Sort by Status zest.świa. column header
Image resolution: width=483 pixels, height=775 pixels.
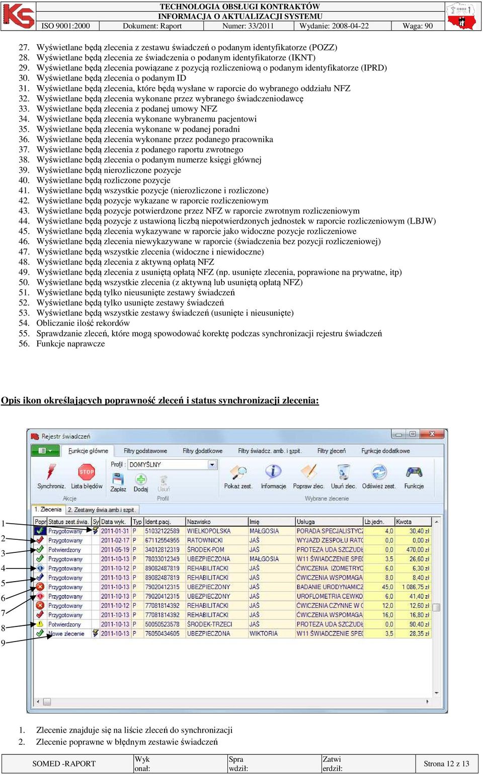[68, 522]
